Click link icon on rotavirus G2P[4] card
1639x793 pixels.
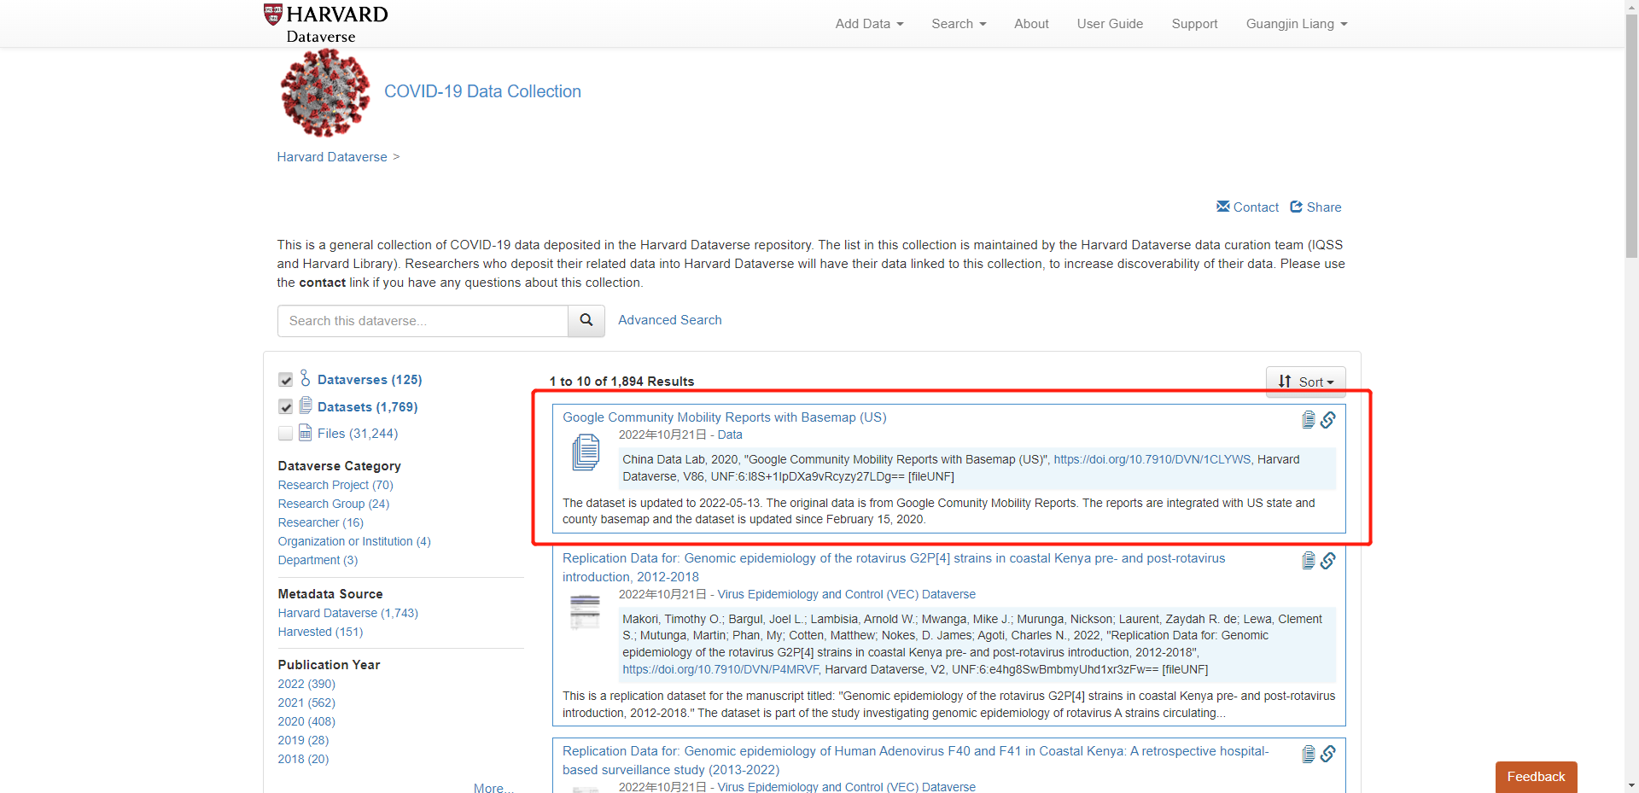(x=1328, y=561)
